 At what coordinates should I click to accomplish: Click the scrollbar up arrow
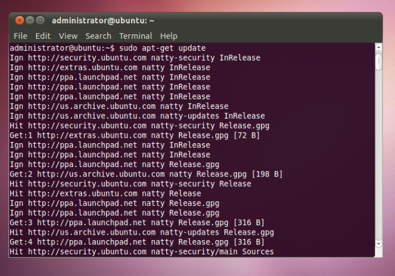coord(378,47)
